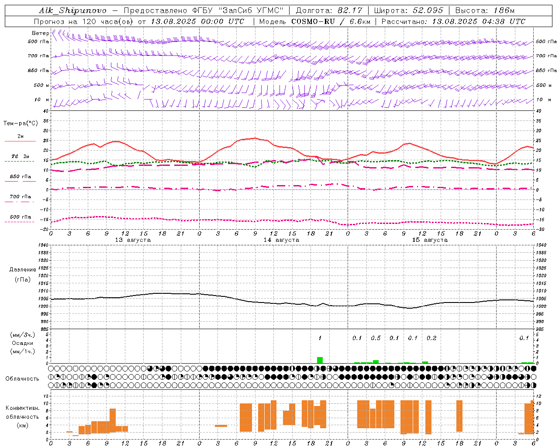This screenshot has width=559, height=447.
Task: Click the Модель COSMO-RU / 6.6км label
Action: (314, 21)
